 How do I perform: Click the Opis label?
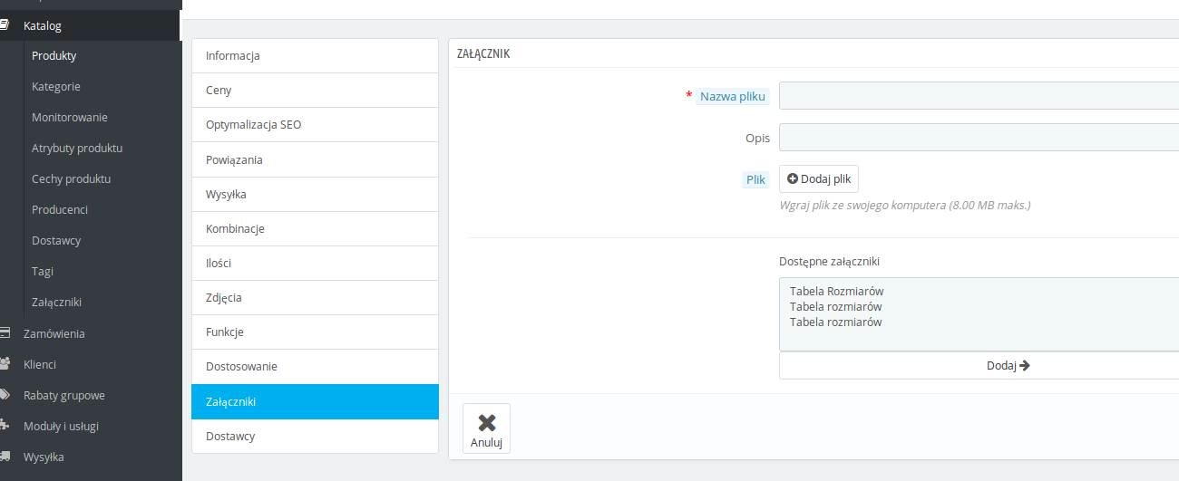pyautogui.click(x=757, y=138)
